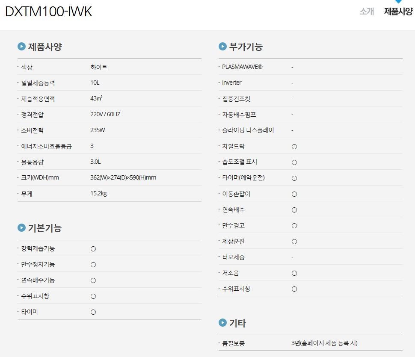The height and width of the screenshot is (357, 415).
Task: Click the circle mark for 만수경고
Action: click(294, 226)
